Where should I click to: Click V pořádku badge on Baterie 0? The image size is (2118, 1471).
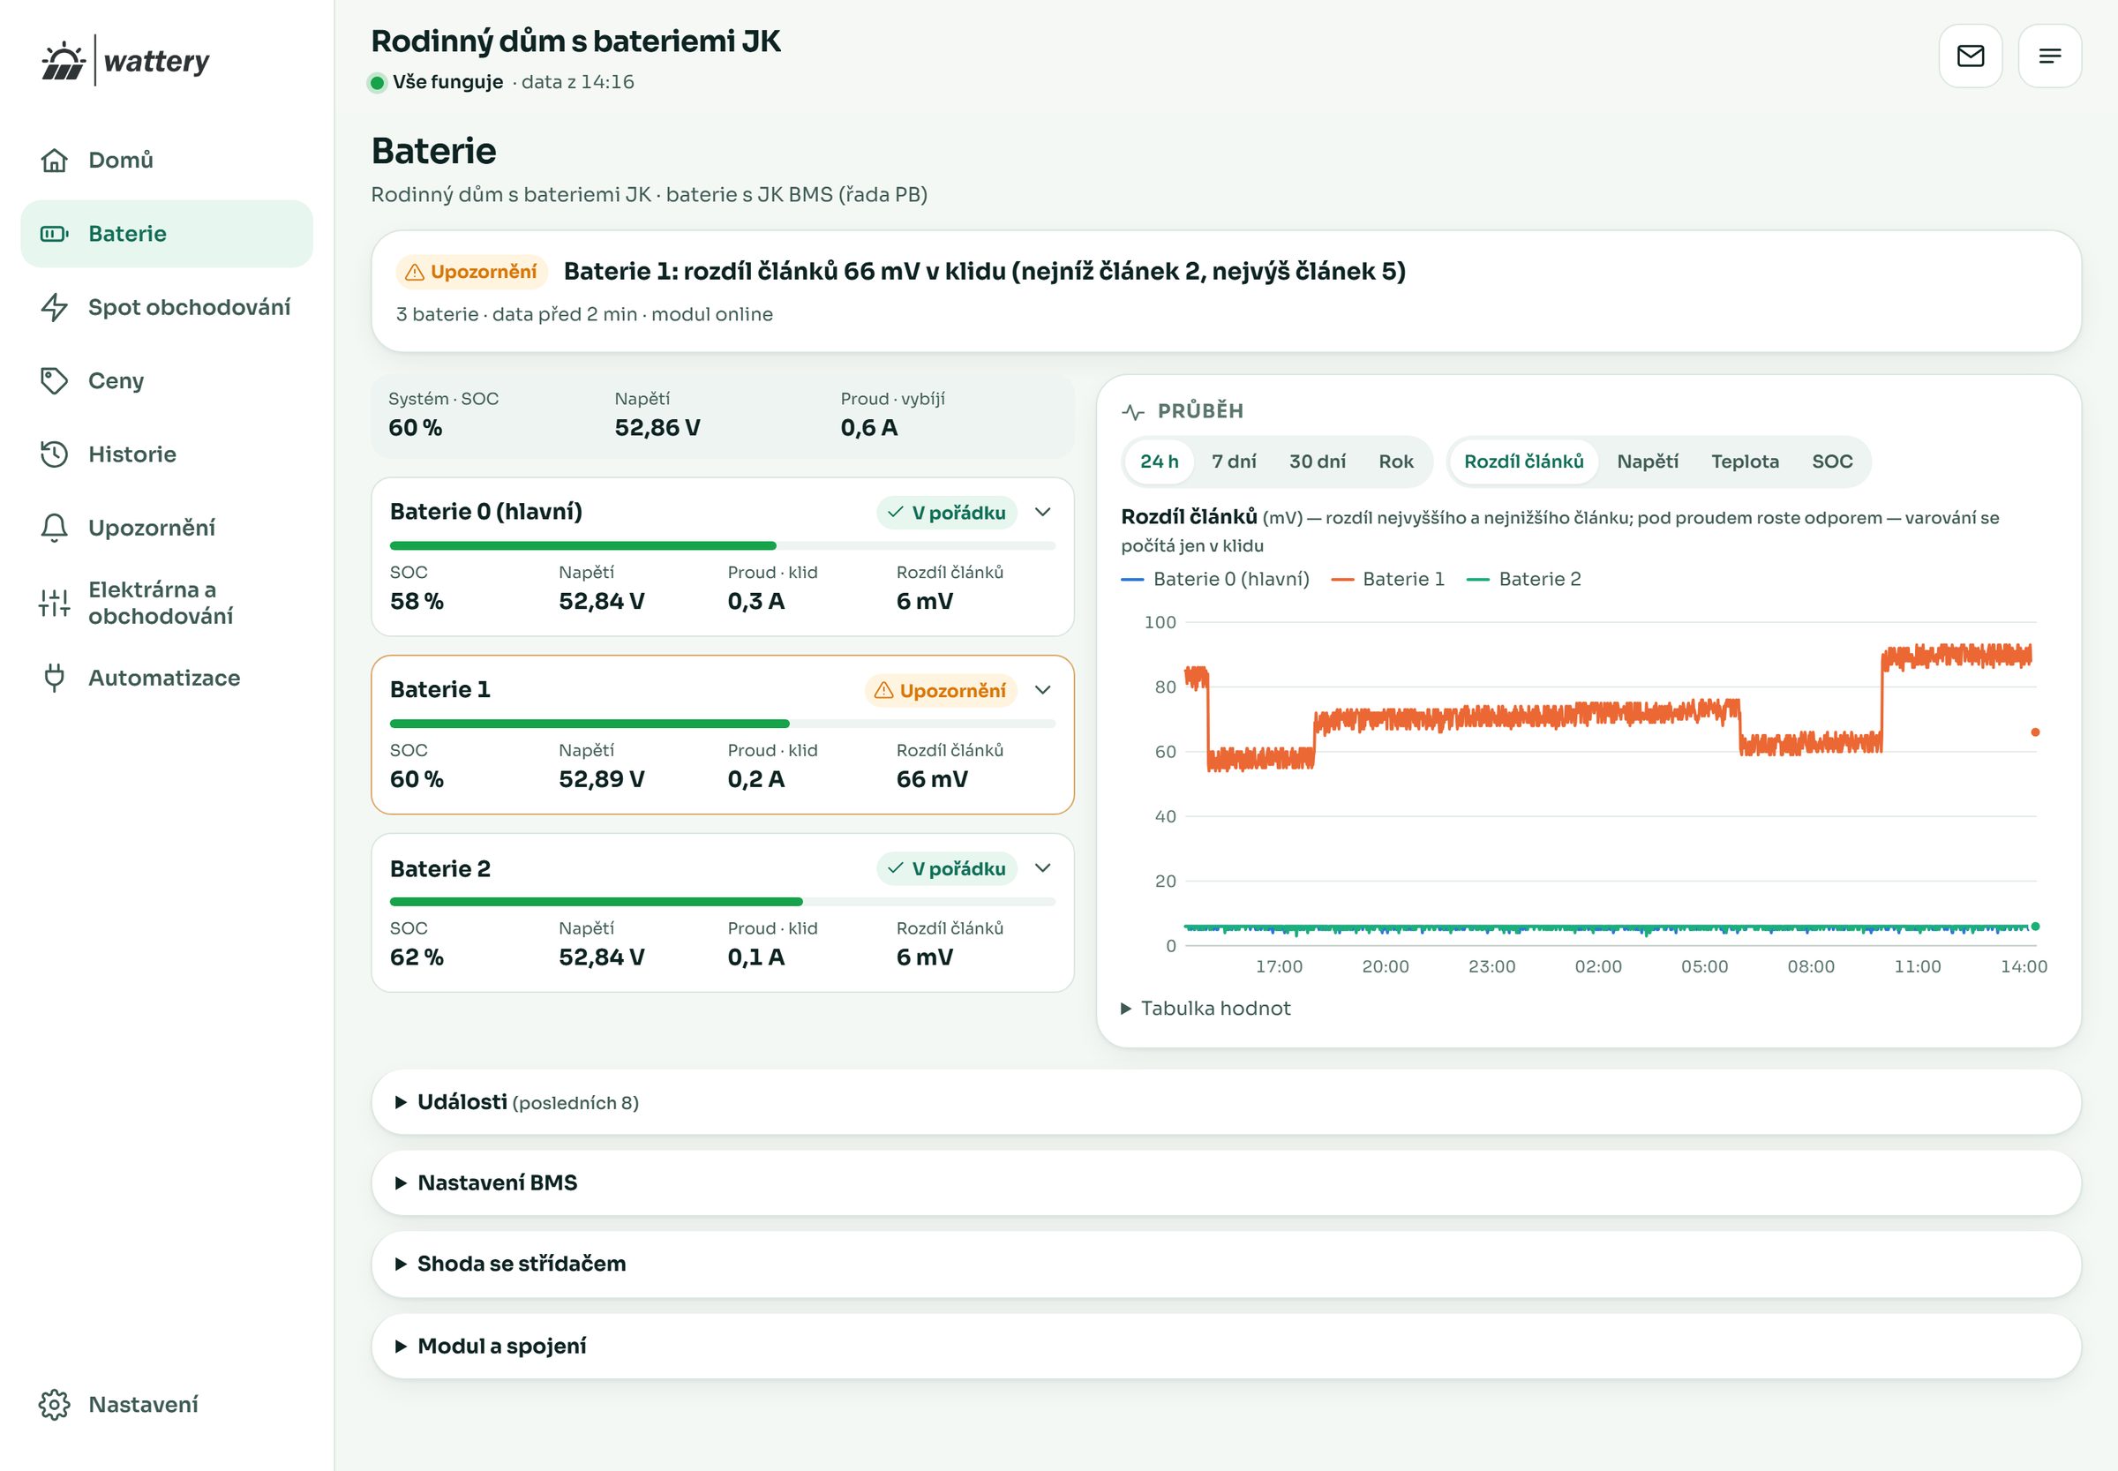947,513
